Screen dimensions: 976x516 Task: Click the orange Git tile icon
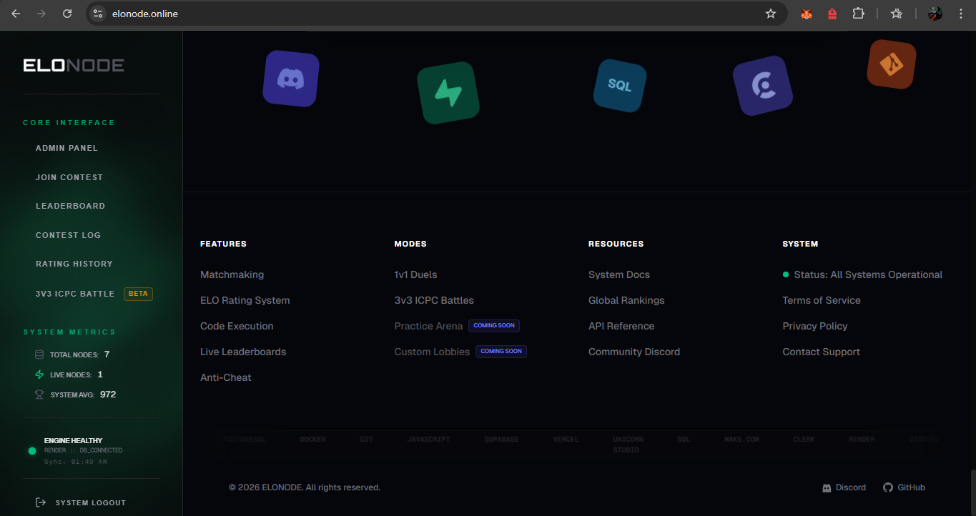892,64
